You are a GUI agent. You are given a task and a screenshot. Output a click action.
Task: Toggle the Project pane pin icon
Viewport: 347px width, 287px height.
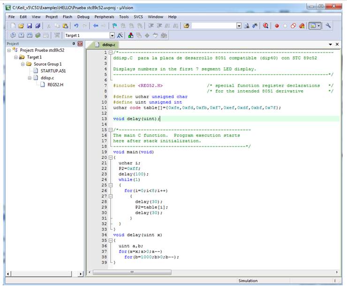tap(74, 44)
